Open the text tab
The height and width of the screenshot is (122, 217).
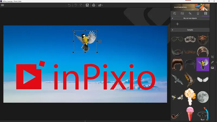tap(190, 13)
